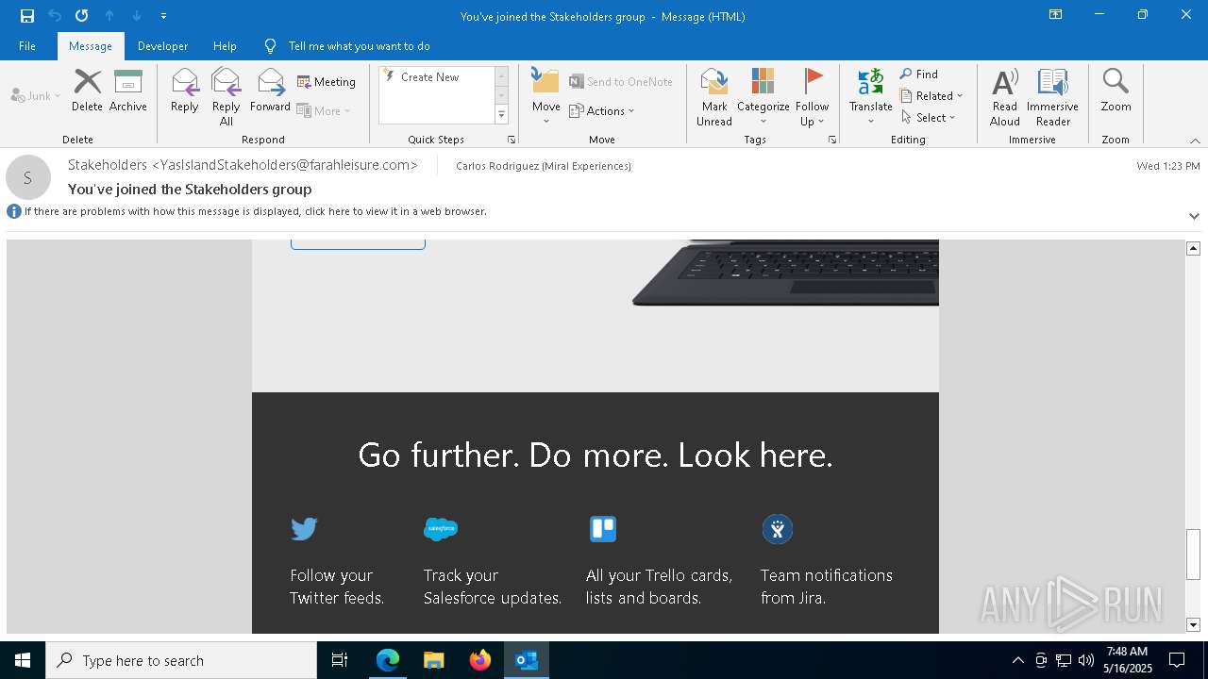Click the vertical scrollbar thumb
Screen dimensions: 1208x679
(1193, 555)
